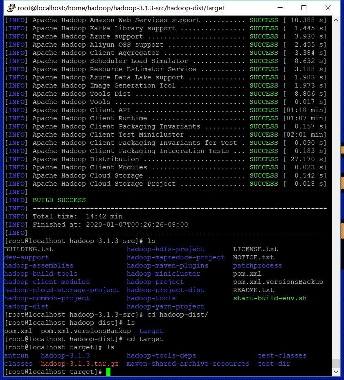Image resolution: width=344 pixels, height=380 pixels.
Task: Click Kafka Library support line
Action: pyautogui.click(x=166, y=28)
